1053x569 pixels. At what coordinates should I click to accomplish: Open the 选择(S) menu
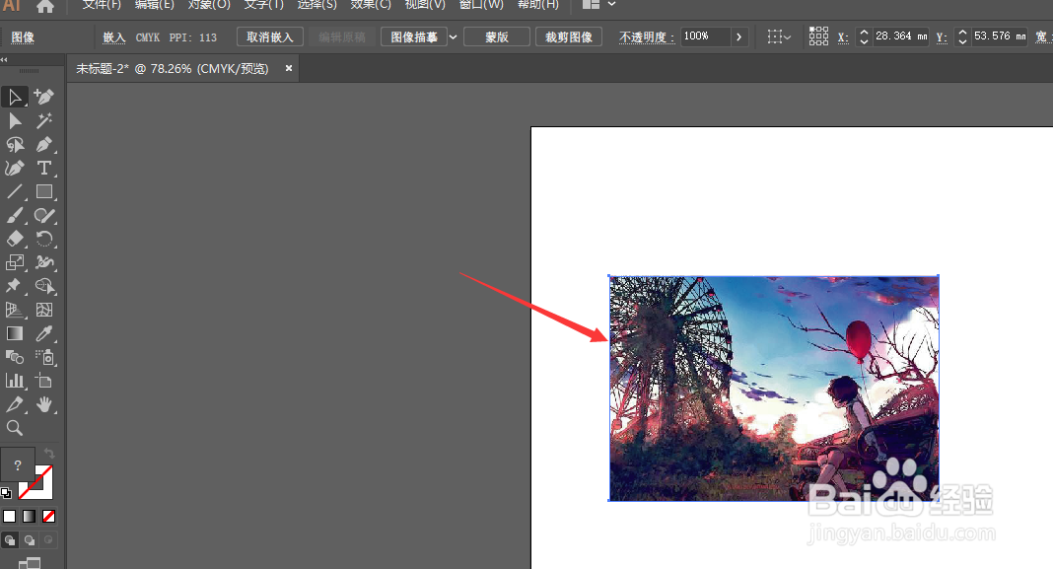point(316,5)
